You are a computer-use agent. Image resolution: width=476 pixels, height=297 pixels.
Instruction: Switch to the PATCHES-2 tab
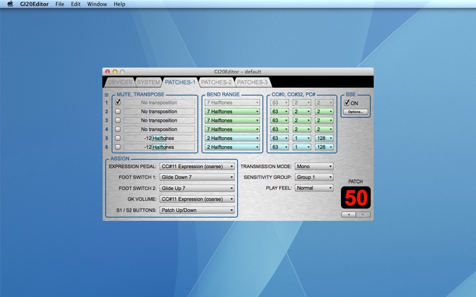(216, 82)
